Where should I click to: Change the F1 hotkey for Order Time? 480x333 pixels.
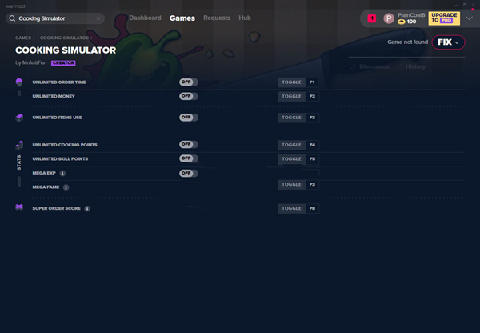tap(312, 82)
